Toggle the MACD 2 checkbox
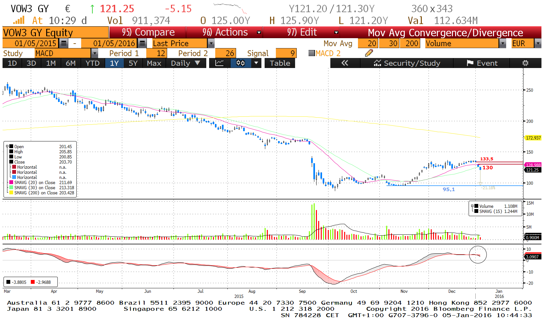 tap(311, 53)
